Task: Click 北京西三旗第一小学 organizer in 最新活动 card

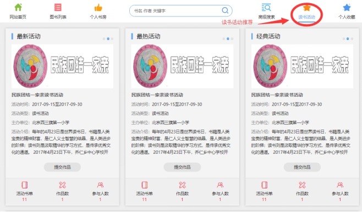Action: pos(51,122)
